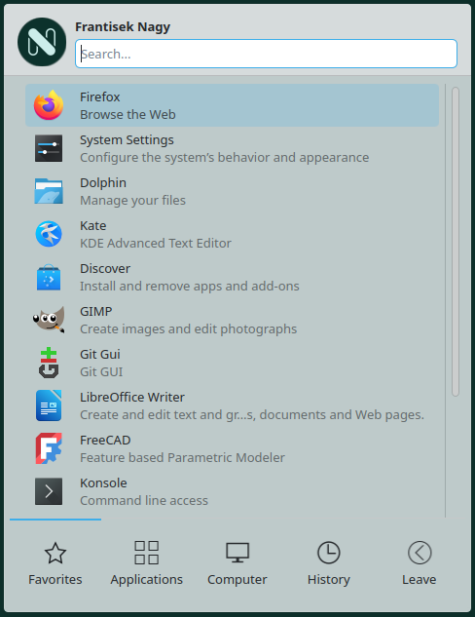Screen dimensions: 475x617
Task: Select the 'Firefox' entry title
Action: 100,96
